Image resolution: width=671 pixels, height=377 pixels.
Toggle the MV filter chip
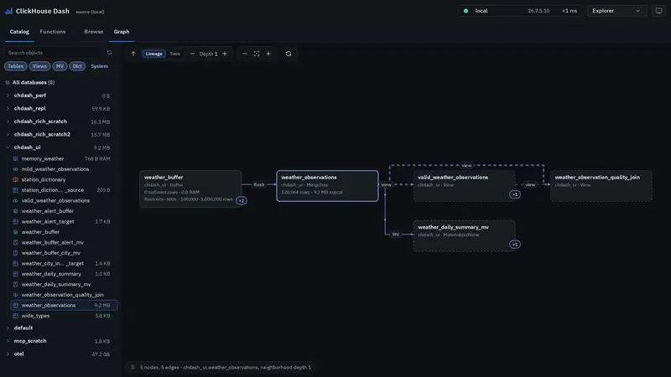[60, 66]
